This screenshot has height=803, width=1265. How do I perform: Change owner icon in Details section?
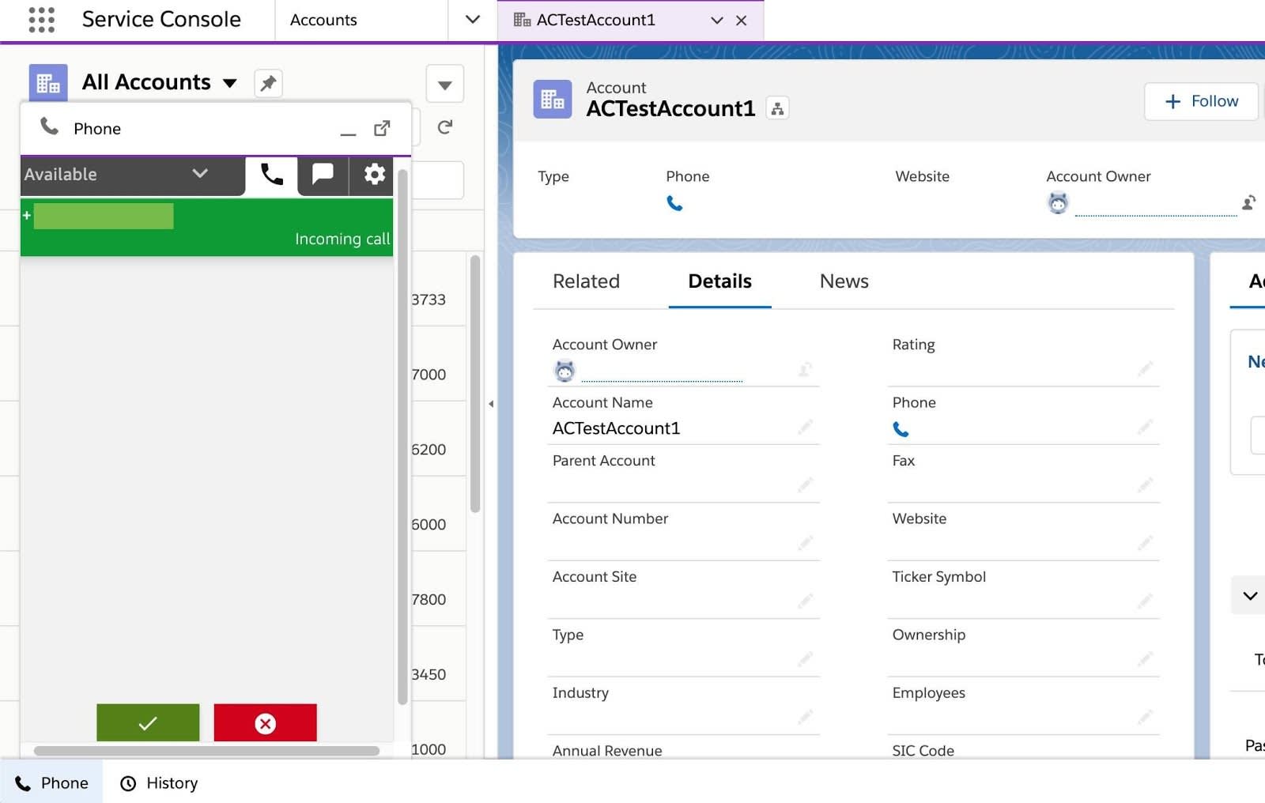tap(805, 369)
